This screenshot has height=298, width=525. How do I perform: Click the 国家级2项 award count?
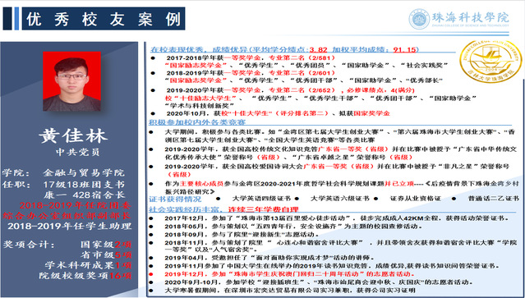coord(106,245)
